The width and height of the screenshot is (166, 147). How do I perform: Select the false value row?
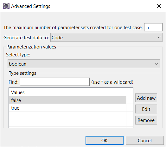coord(67,100)
